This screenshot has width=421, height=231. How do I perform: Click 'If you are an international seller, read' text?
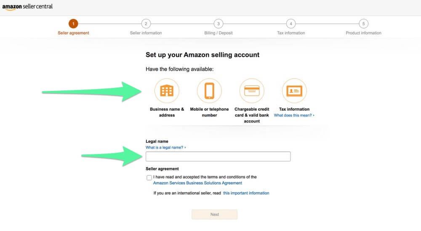187,193
